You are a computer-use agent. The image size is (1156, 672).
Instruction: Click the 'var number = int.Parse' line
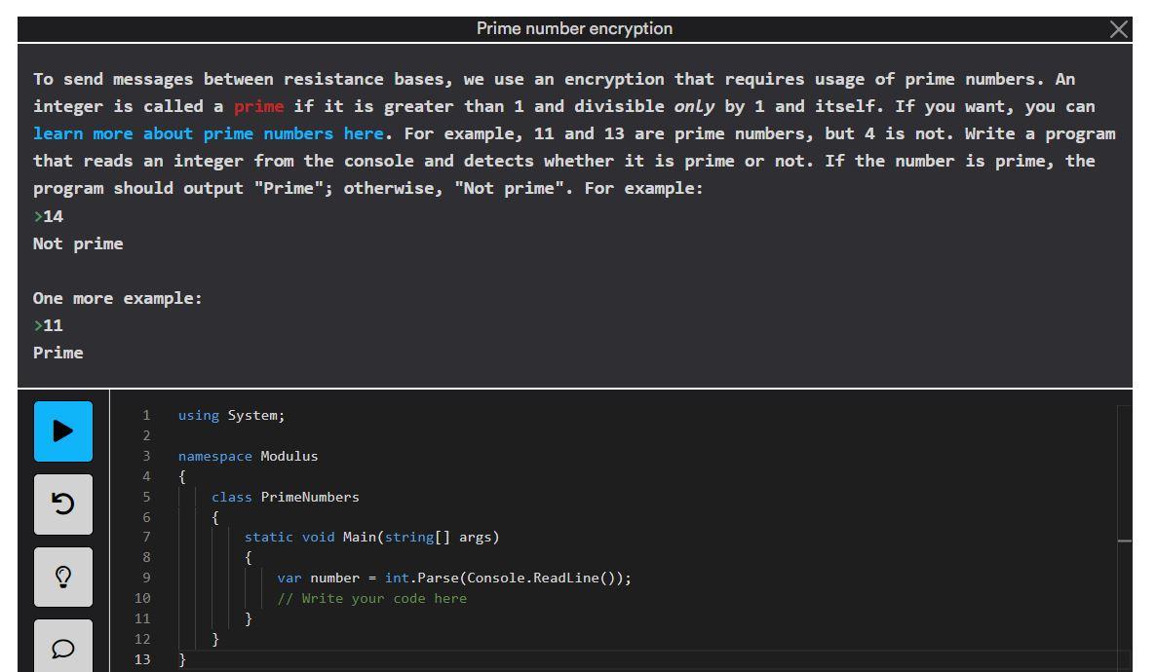[454, 578]
